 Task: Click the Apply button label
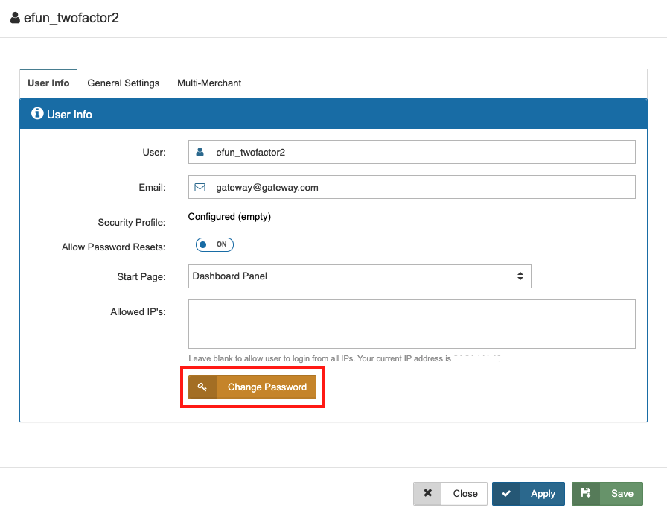[543, 493]
